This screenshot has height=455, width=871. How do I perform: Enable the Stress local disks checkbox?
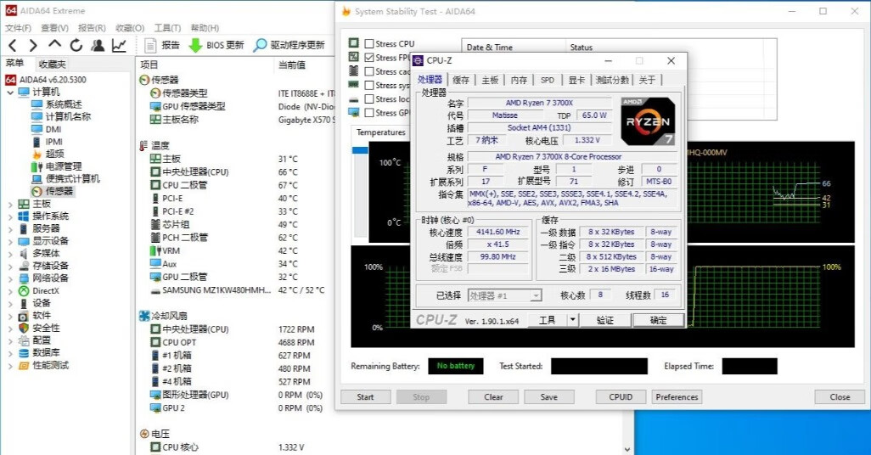coord(368,98)
